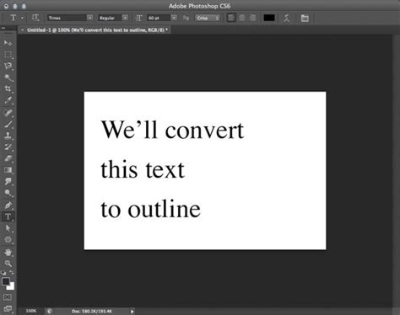Click the status bar share icon

coord(50,311)
